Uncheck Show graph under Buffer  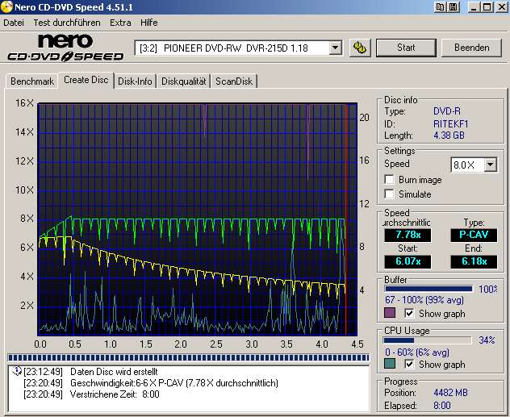(410, 313)
